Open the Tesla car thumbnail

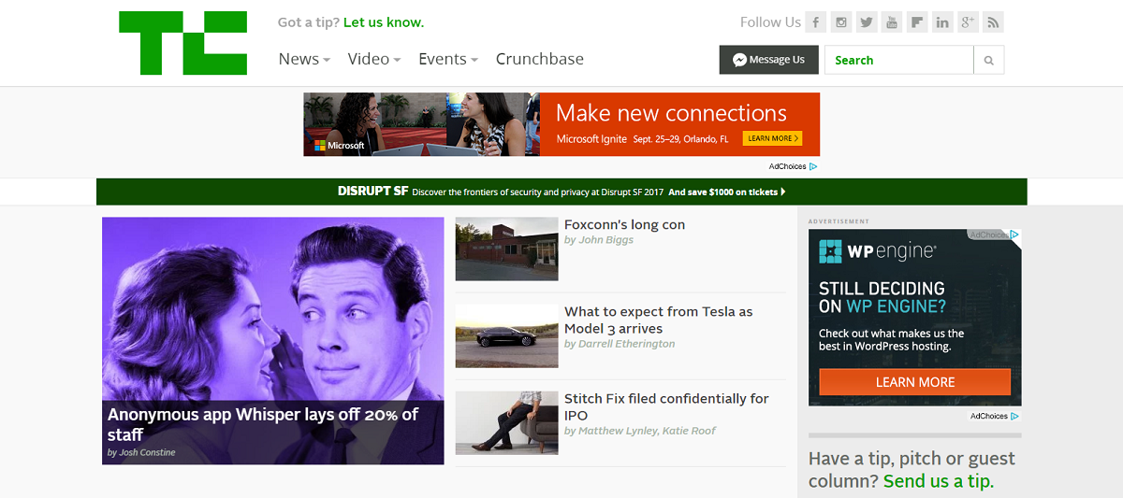(507, 335)
